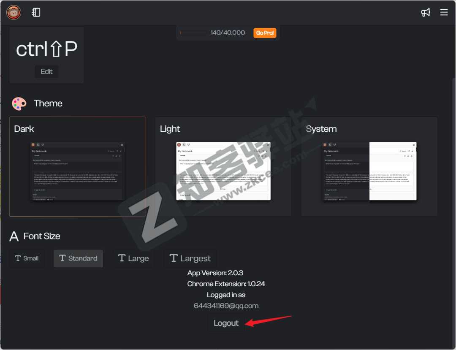Screen dimensions: 456x350
Task: Click the usage progress bar 140/40,000
Action: pyautogui.click(x=193, y=33)
